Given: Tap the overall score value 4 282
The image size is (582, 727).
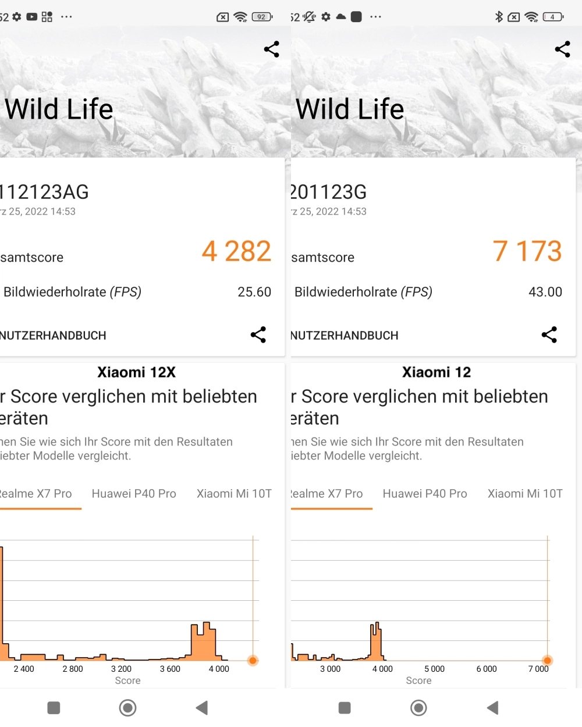Looking at the screenshot, I should [x=237, y=251].
